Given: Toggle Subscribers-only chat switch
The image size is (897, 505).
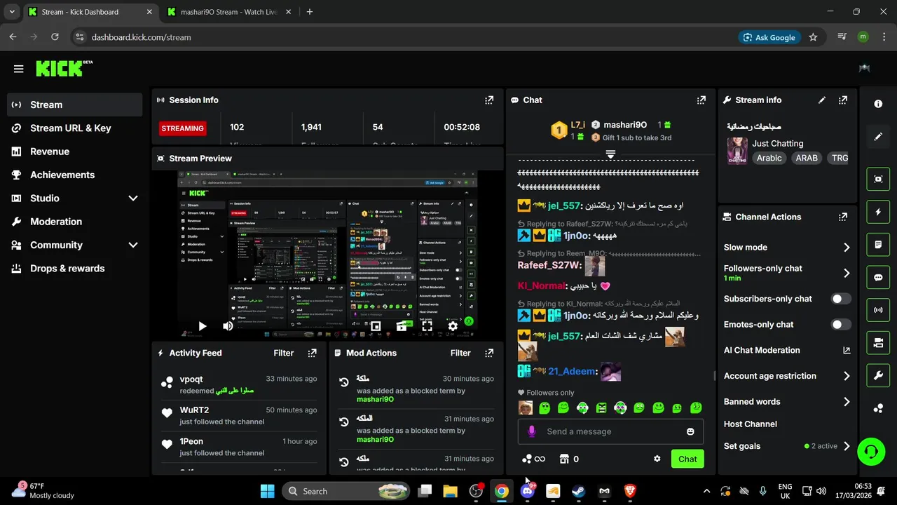Looking at the screenshot, I should [x=841, y=299].
